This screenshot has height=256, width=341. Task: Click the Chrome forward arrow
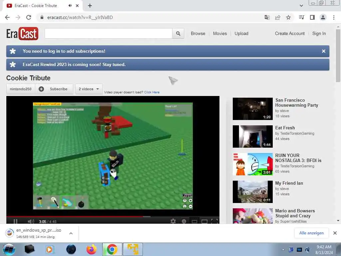[18, 17]
